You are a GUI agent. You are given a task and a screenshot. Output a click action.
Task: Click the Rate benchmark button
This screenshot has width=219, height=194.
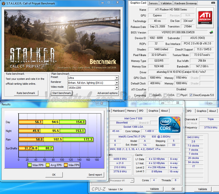click(26, 93)
